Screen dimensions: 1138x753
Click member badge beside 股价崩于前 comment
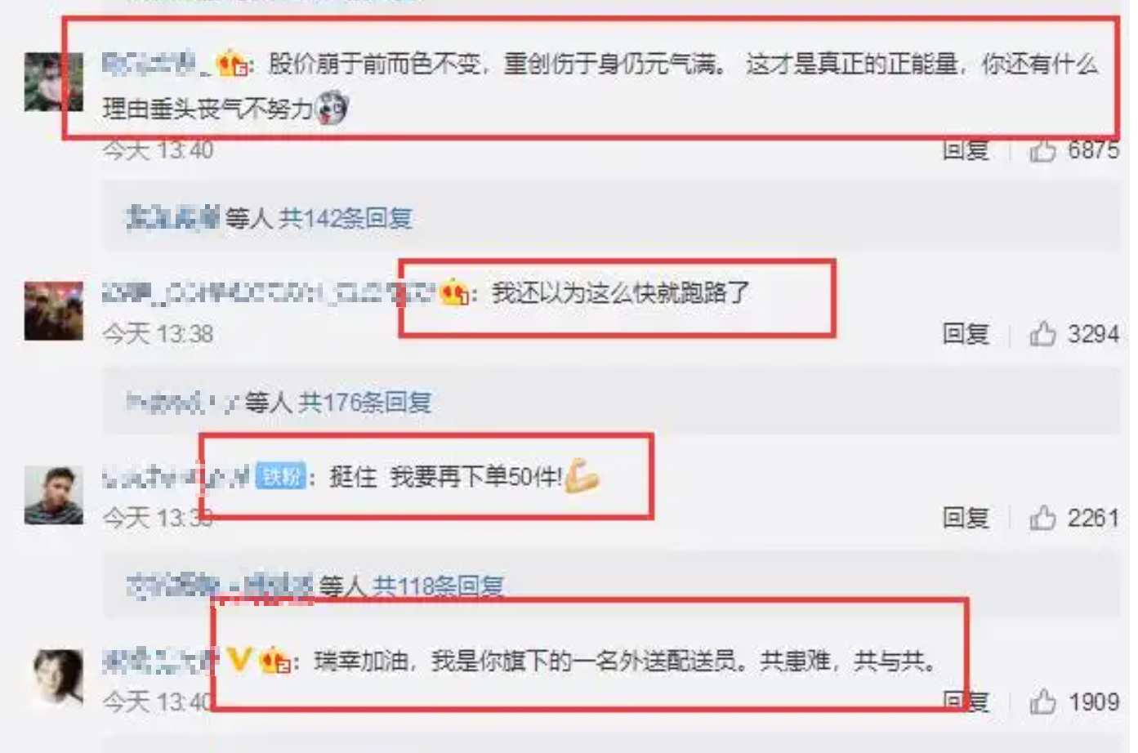(232, 63)
